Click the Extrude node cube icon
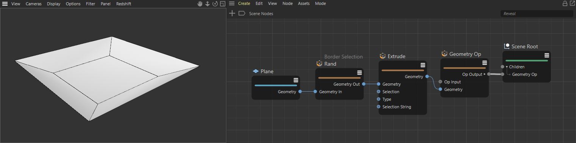Screen dimensions: 576x143 tap(382, 56)
